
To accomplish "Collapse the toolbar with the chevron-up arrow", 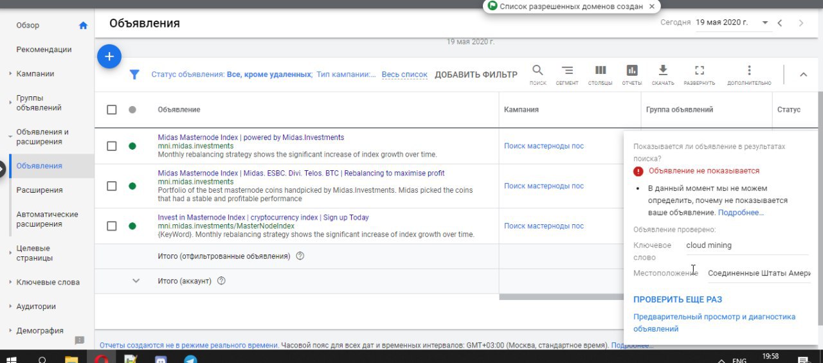I will pyautogui.click(x=803, y=75).
